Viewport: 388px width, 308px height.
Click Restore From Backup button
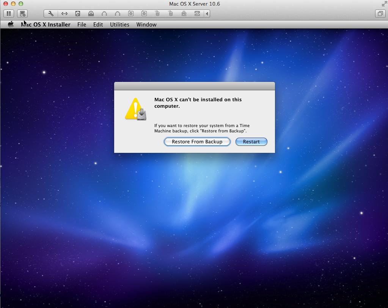click(197, 142)
